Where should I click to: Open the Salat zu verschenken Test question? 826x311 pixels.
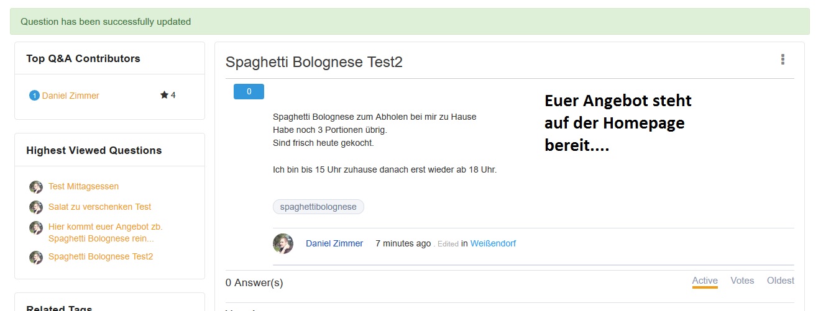99,207
